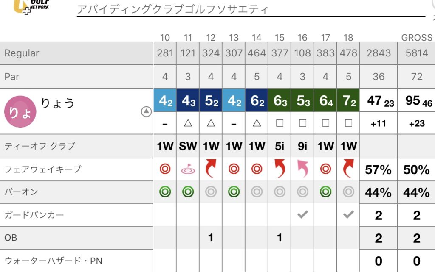The image size is (435, 272).
Task: Click the Golf Network logo
Action: tap(31, 7)
